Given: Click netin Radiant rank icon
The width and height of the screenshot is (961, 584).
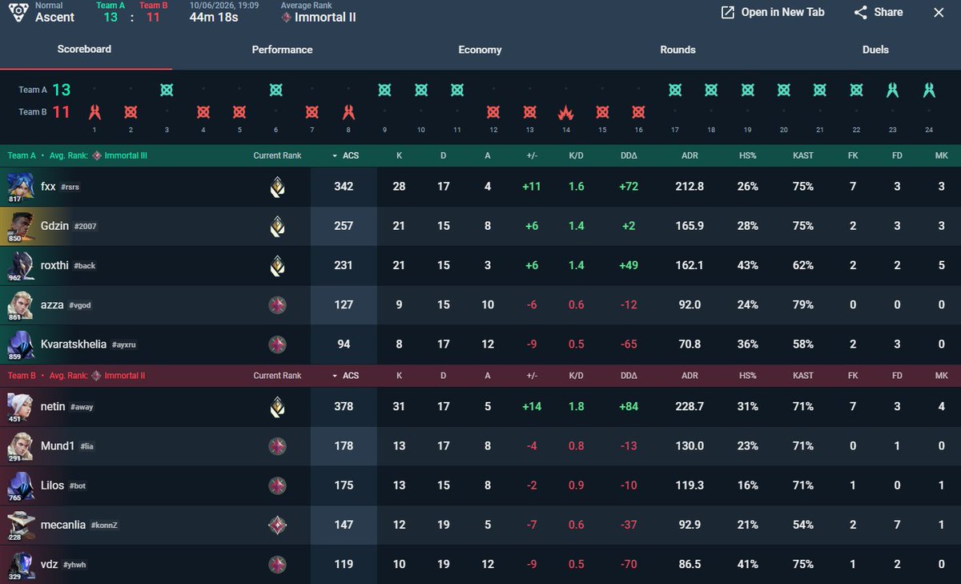Looking at the screenshot, I should [x=277, y=407].
